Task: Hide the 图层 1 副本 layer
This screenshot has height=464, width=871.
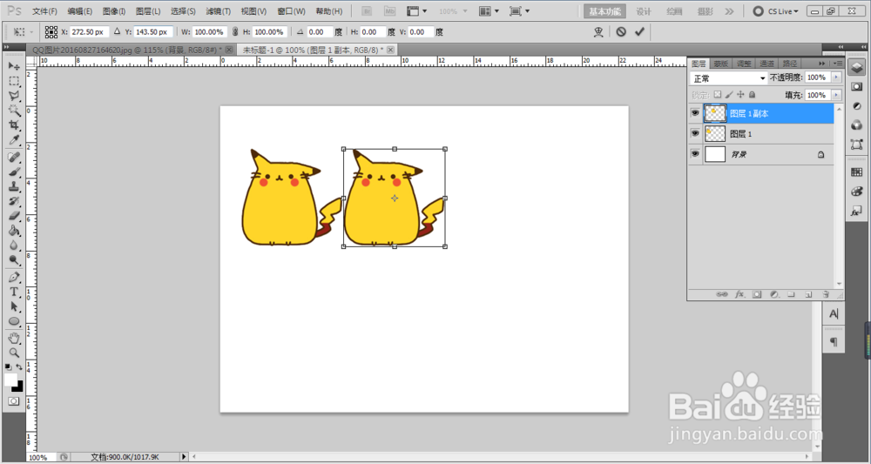Action: pyautogui.click(x=695, y=113)
